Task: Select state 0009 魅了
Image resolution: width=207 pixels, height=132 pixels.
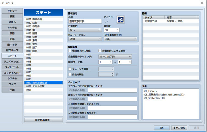Action: (x=43, y=47)
